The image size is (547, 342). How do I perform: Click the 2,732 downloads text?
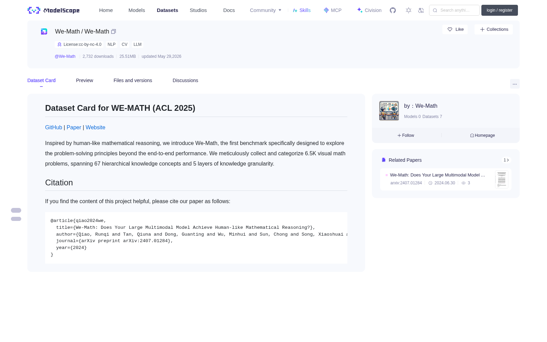point(98,56)
